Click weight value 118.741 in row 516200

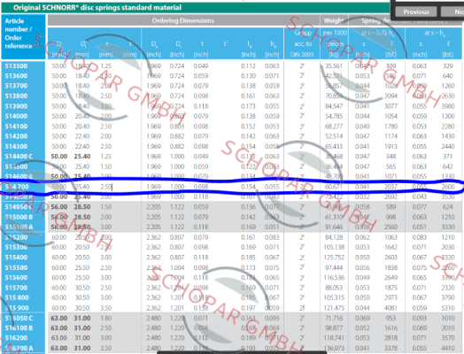point(334,338)
